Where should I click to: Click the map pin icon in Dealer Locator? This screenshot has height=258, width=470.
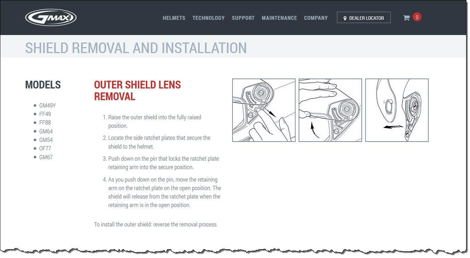345,18
